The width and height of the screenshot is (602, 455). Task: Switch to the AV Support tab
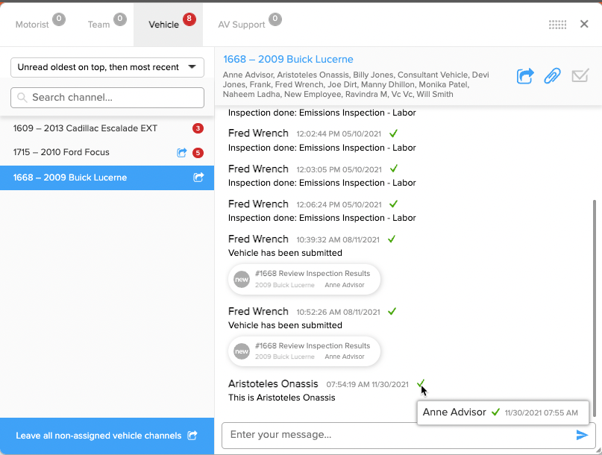(242, 25)
